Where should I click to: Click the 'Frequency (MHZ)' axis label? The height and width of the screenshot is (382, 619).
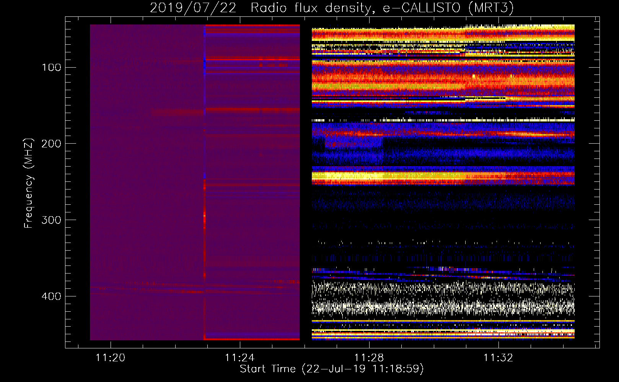29,183
